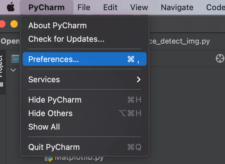Image resolution: width=225 pixels, height=164 pixels.
Task: Open the View menu
Action: click(x=139, y=7)
